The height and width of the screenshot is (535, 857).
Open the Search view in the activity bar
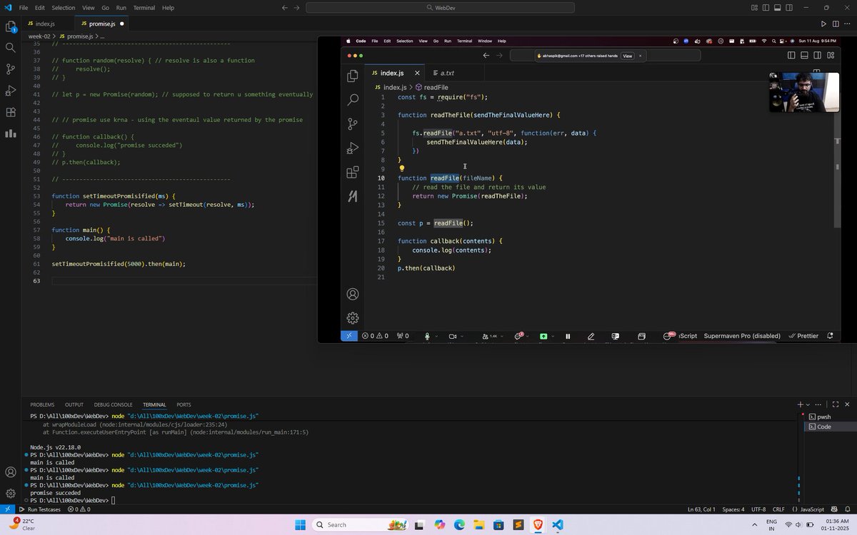pos(11,48)
